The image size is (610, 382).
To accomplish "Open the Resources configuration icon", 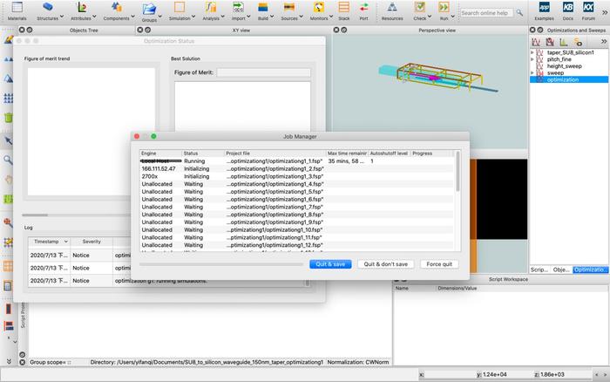I will coord(392,7).
